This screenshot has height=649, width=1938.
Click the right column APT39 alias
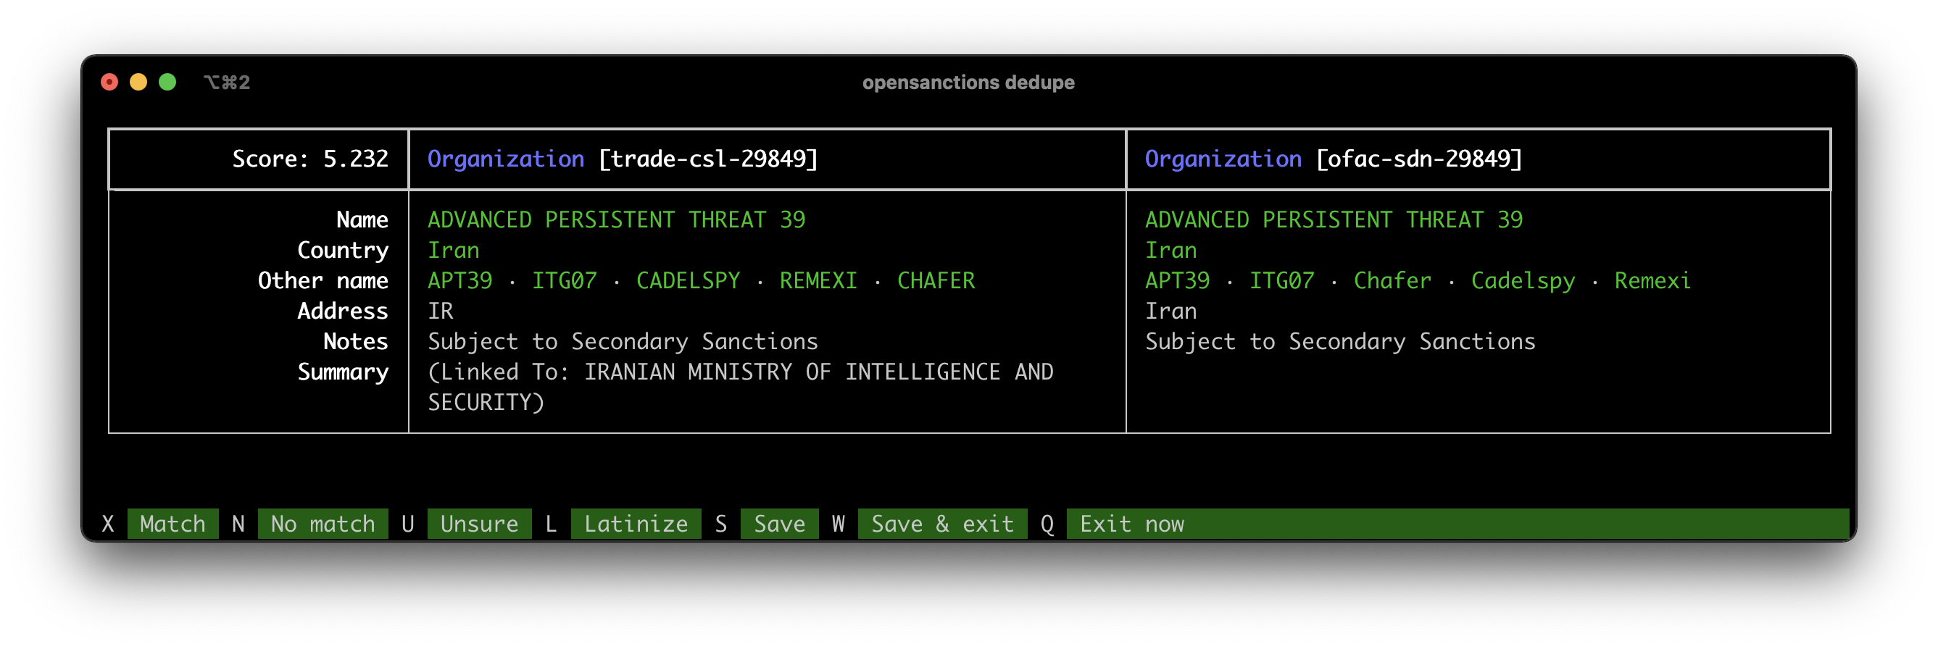pos(1178,280)
